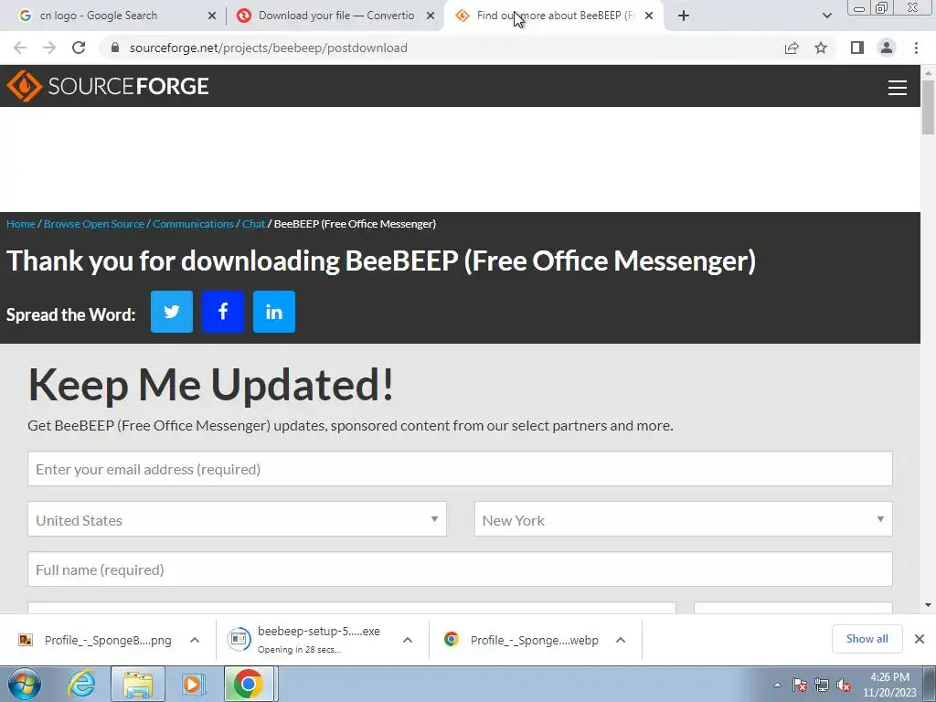Image resolution: width=936 pixels, height=702 pixels.
Task: Click the taskbar clock 4:26 PM
Action: 889,685
